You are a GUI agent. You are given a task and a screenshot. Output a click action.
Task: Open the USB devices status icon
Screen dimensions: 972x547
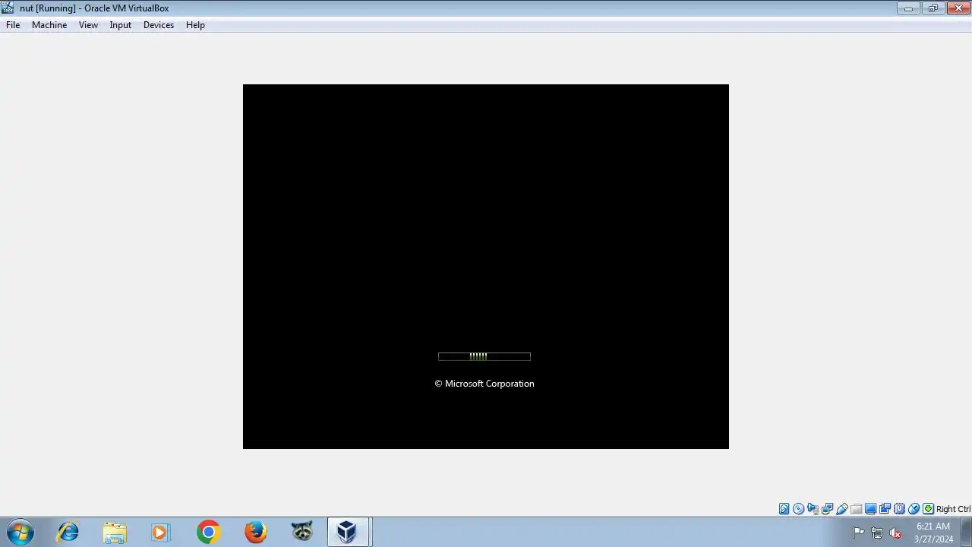pyautogui.click(x=842, y=509)
